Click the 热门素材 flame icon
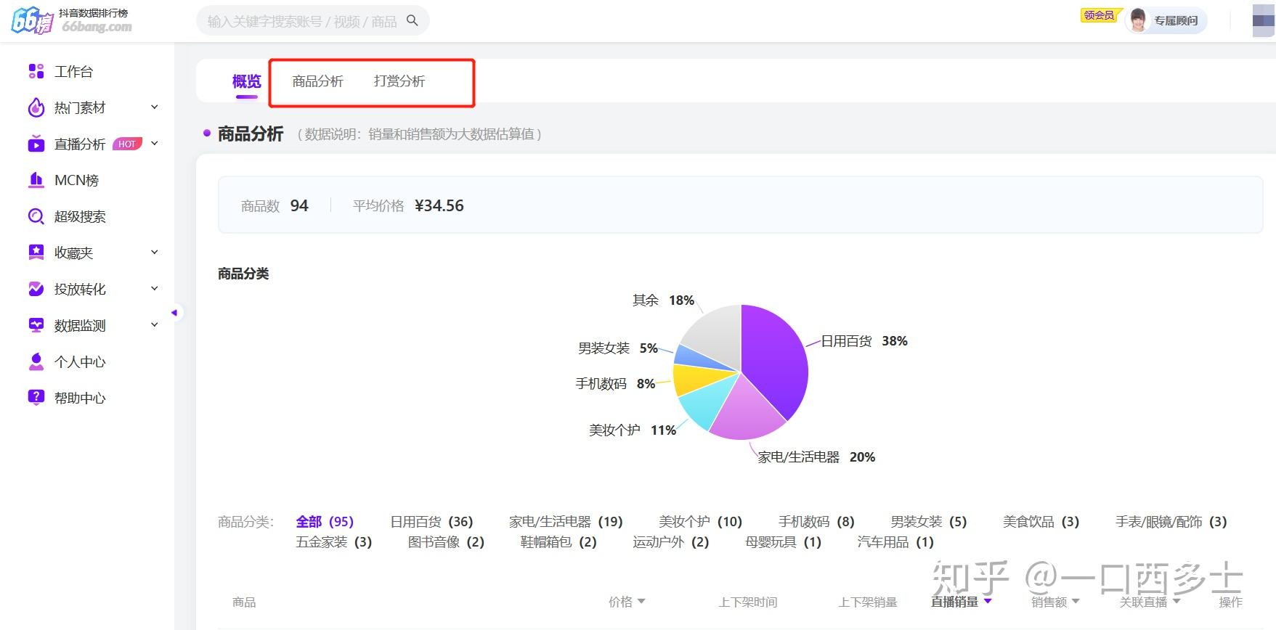 pyautogui.click(x=36, y=107)
